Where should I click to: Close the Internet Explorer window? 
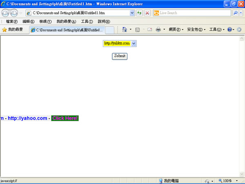[241, 4]
